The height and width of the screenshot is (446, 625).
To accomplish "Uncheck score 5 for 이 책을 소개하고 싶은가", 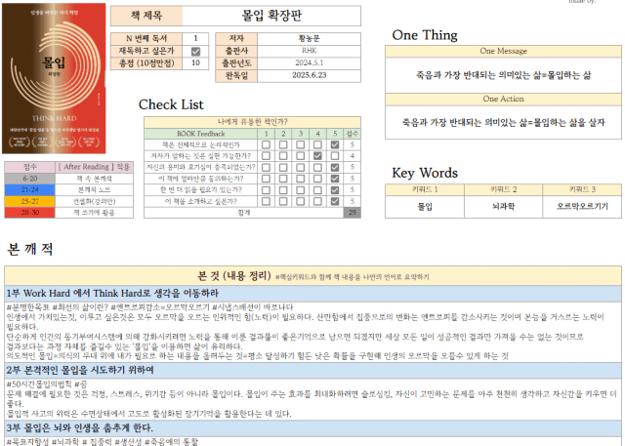I will (335, 201).
